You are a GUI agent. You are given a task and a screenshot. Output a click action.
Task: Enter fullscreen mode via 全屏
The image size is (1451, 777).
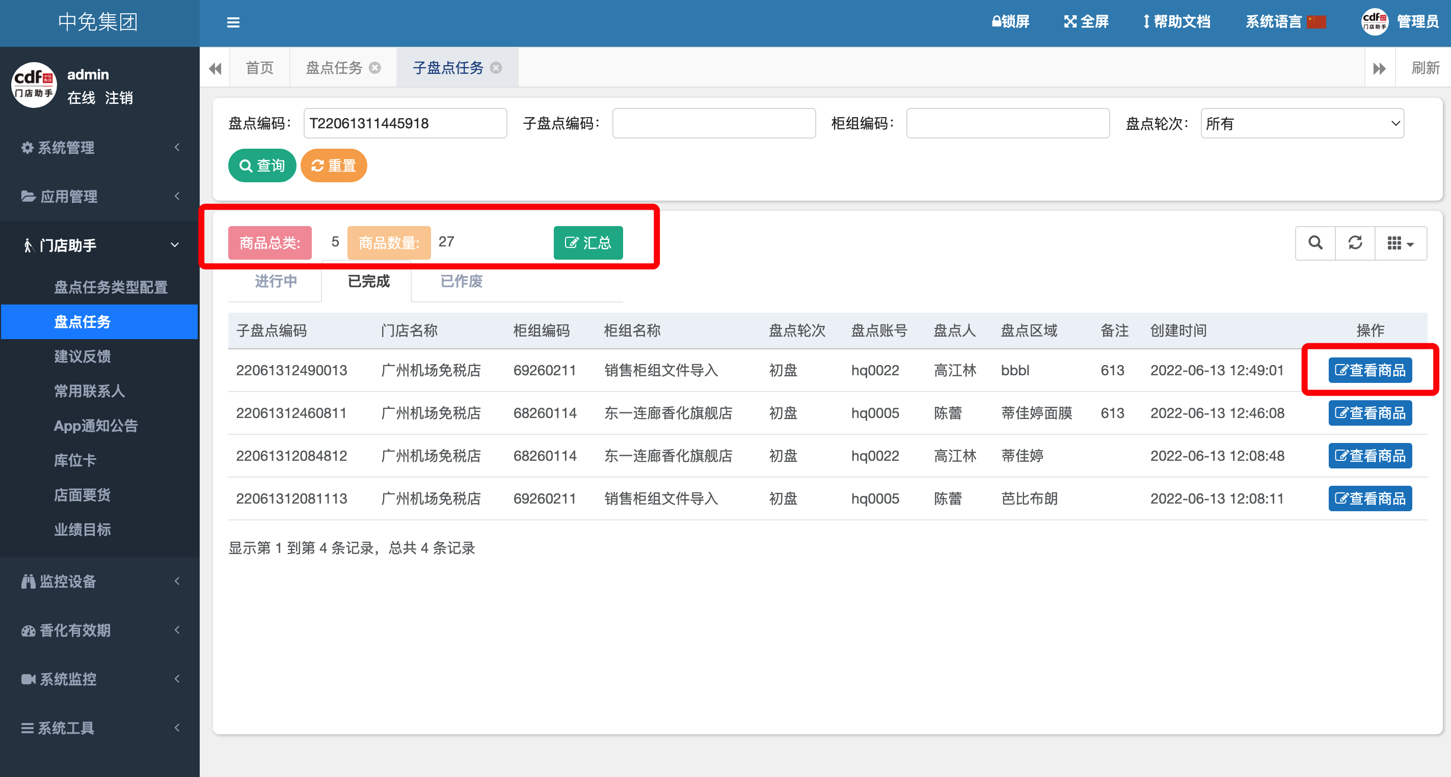(1086, 22)
